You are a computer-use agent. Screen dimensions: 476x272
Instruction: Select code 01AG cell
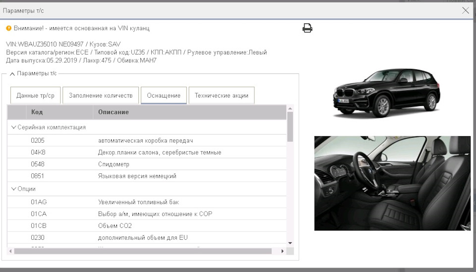[39, 202]
